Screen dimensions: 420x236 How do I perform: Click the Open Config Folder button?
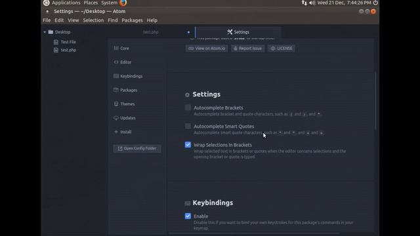click(137, 149)
